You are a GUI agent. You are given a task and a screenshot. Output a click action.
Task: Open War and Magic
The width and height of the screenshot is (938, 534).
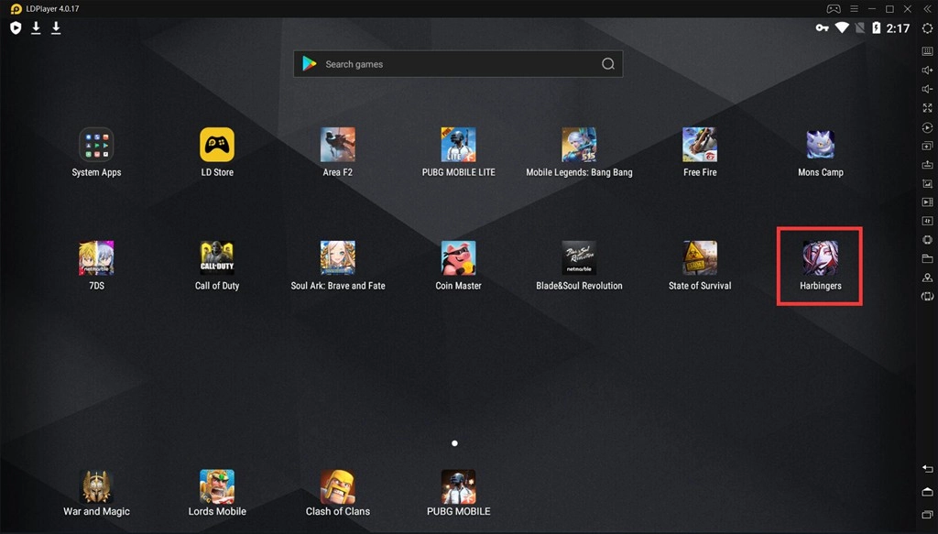pos(96,486)
